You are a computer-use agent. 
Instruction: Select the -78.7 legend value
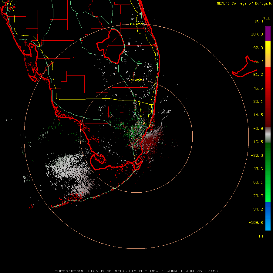coord(257,196)
